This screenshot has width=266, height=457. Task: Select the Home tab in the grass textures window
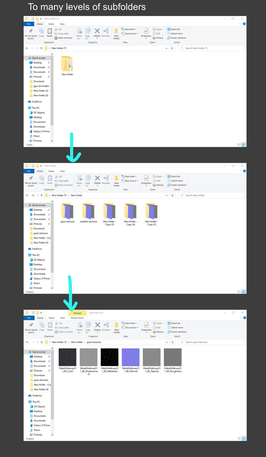click(40, 318)
